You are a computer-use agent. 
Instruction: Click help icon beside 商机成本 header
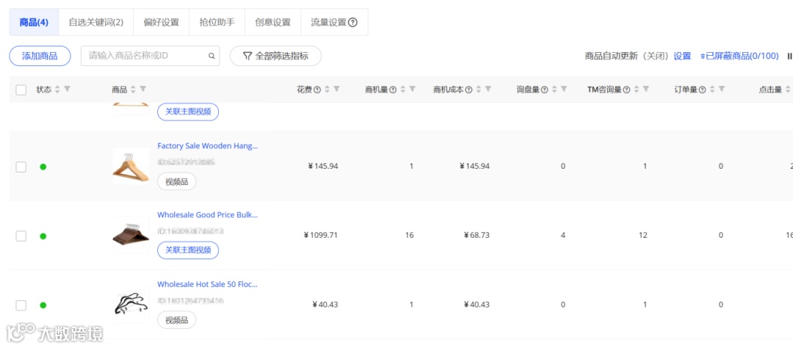(468, 90)
